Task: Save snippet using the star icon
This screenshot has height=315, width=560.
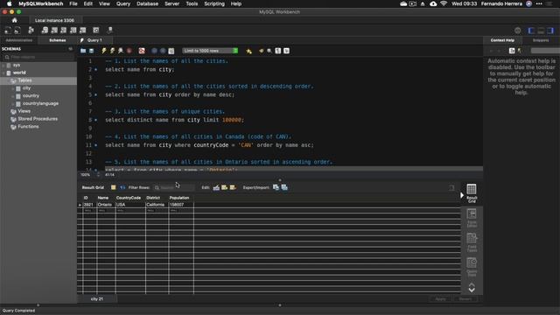Action: [x=248, y=51]
